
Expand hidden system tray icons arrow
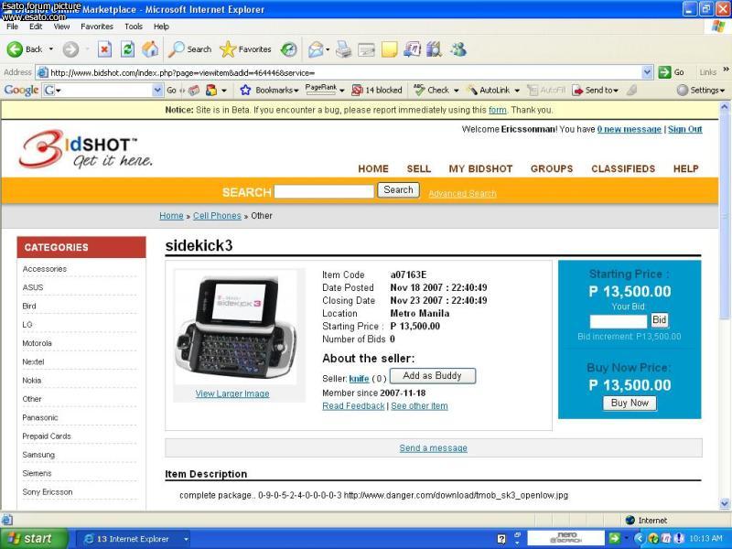pos(639,538)
